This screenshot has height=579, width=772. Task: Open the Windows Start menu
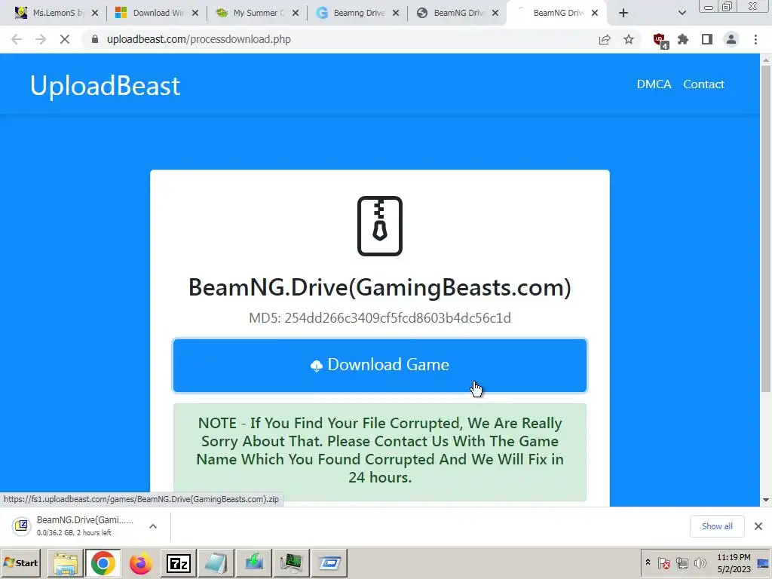[20, 562]
